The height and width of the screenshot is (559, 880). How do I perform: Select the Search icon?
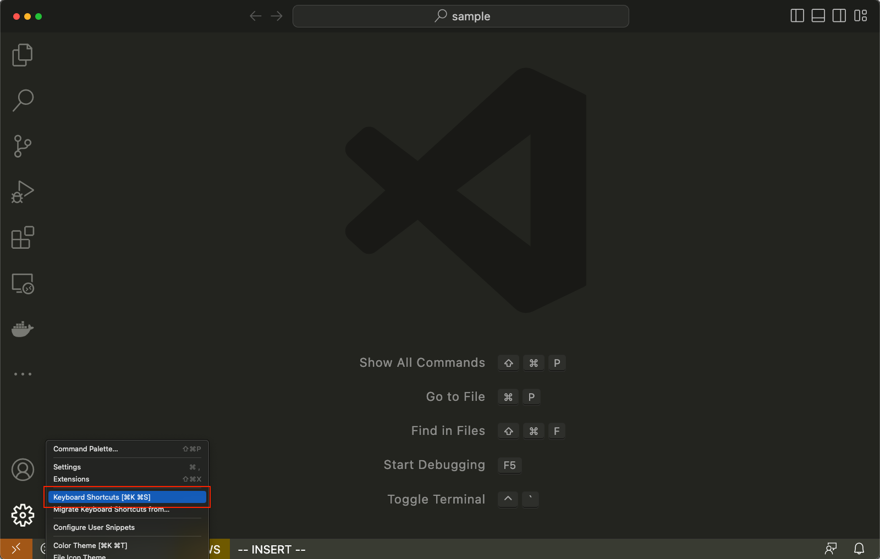pos(22,100)
